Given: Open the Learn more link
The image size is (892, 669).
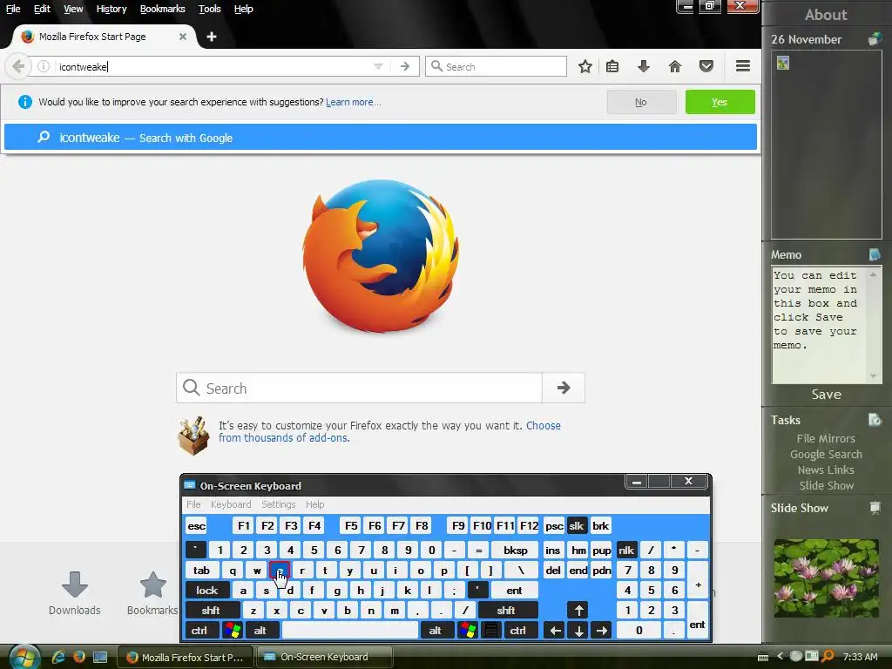Looking at the screenshot, I should pos(353,102).
